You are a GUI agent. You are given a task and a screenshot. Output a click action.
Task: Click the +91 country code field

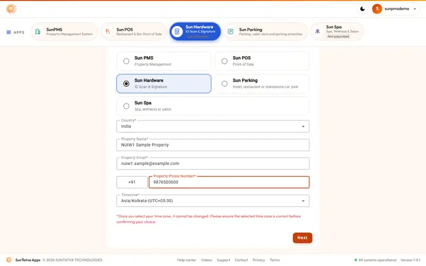point(132,182)
